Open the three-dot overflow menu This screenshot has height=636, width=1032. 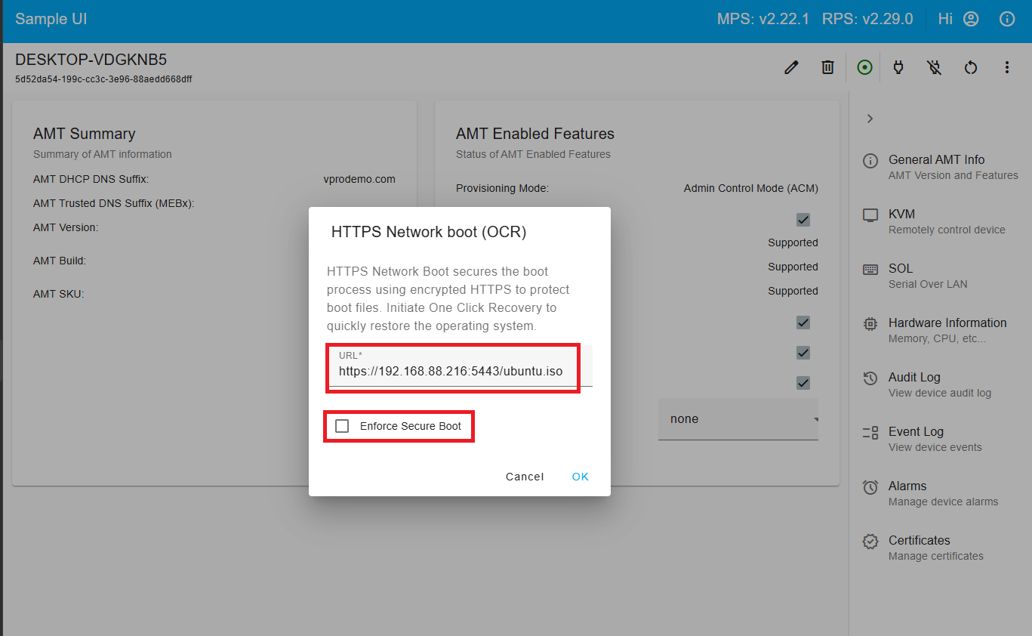(x=1007, y=67)
